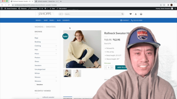Decrease quantity with minus button

tap(105, 67)
